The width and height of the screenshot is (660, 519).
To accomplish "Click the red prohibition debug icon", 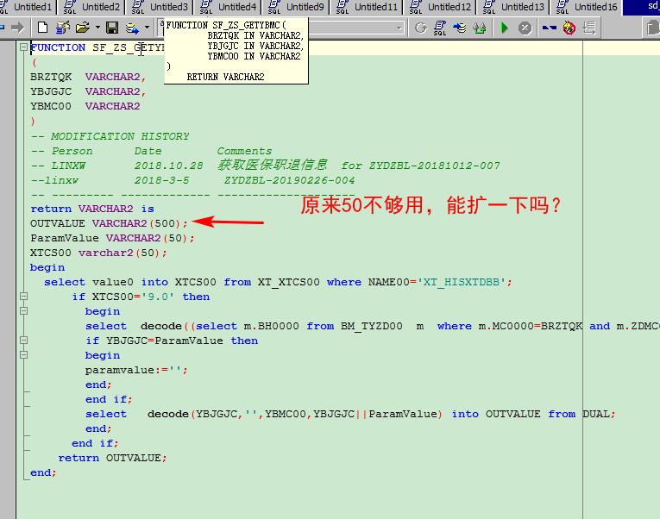I will (569, 28).
